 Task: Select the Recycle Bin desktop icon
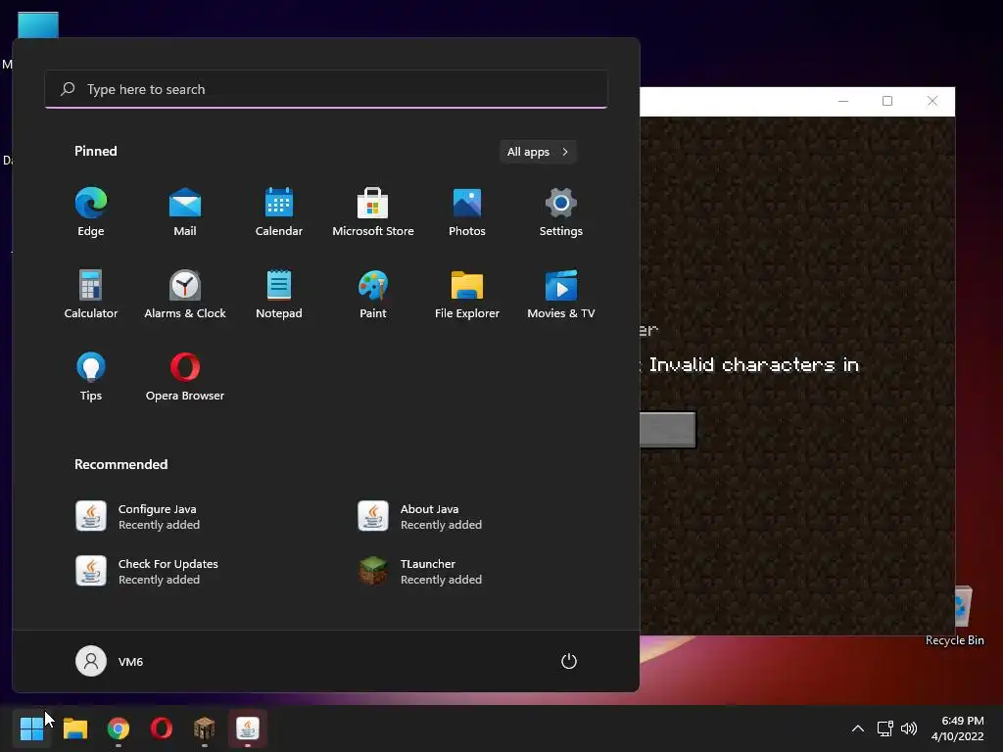point(957,617)
